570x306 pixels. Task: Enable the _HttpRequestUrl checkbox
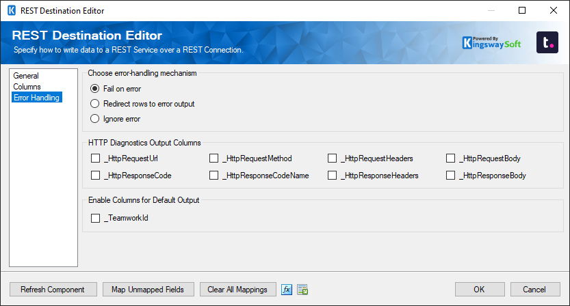[x=95, y=158]
